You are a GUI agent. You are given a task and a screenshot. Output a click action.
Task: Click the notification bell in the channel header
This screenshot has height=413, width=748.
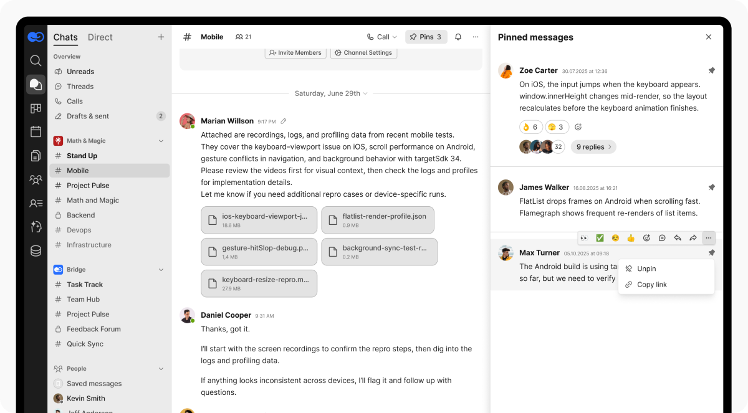click(x=458, y=37)
